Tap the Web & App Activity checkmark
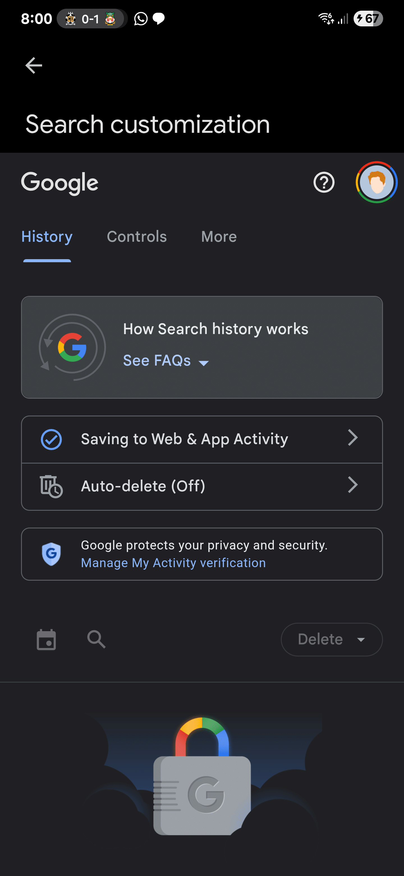 (x=51, y=439)
